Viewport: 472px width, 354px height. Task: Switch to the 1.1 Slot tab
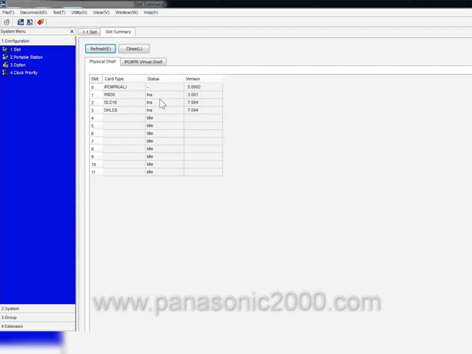pos(90,32)
